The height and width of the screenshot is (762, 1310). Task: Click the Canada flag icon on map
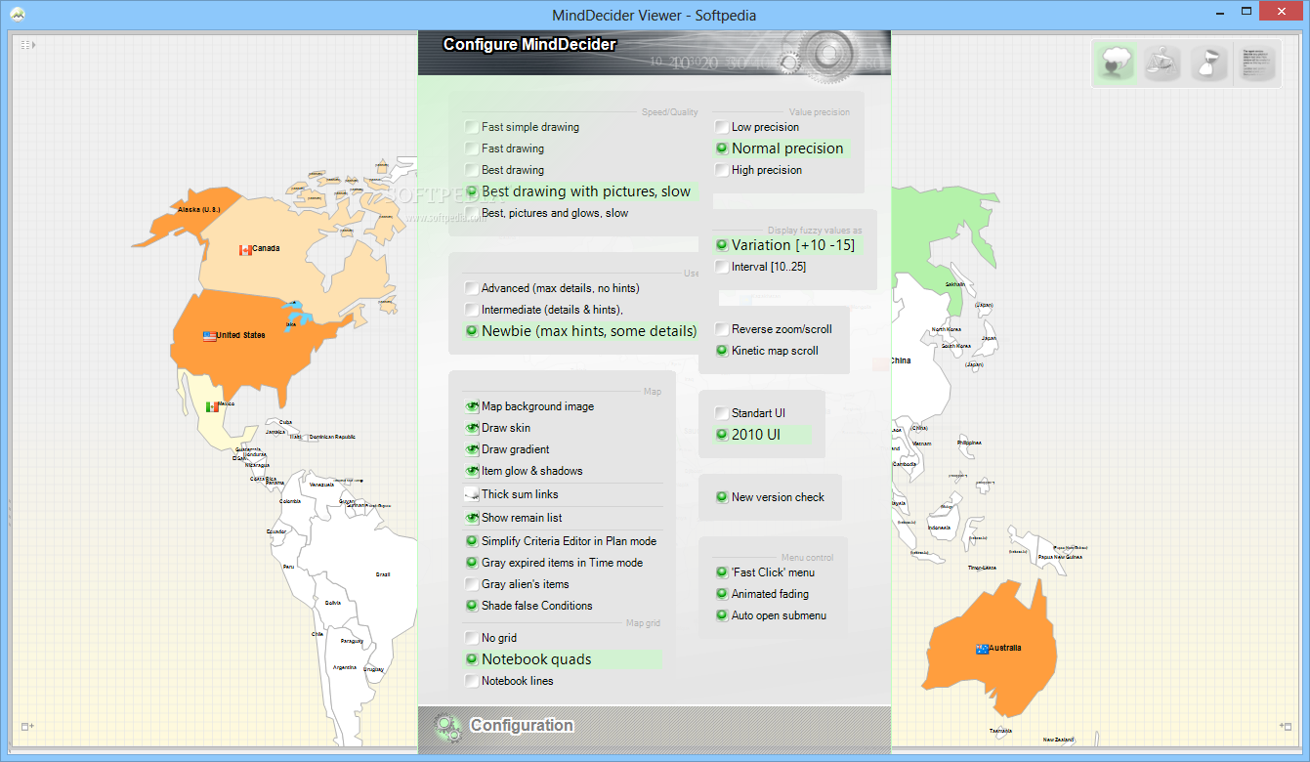tap(245, 250)
